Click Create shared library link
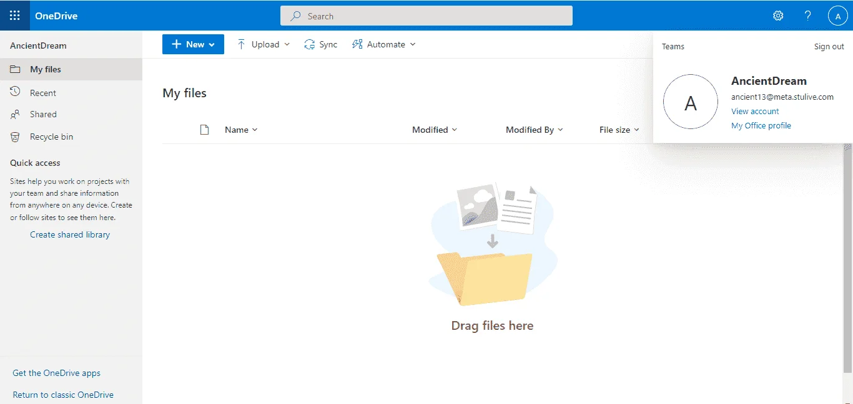 pos(70,234)
